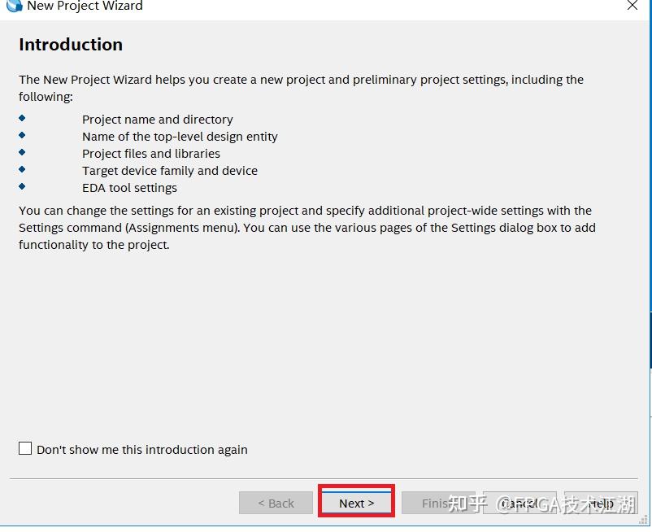Click the disabled Finish button
The width and height of the screenshot is (652, 532).
pyautogui.click(x=438, y=503)
